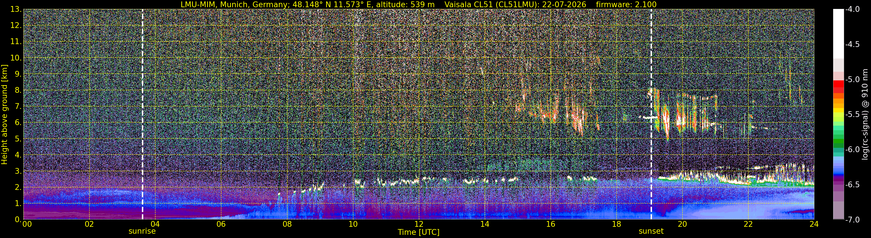This screenshot has height=238, width=871.
Task: Click the 'sunset' label below the axis
Action: pos(651,231)
